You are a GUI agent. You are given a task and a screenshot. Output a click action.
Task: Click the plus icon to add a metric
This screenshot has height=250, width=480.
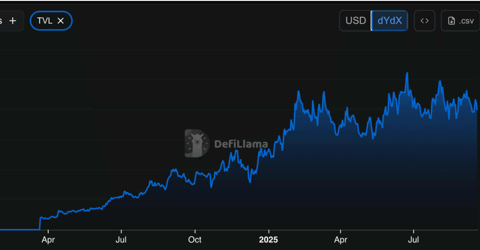[12, 21]
